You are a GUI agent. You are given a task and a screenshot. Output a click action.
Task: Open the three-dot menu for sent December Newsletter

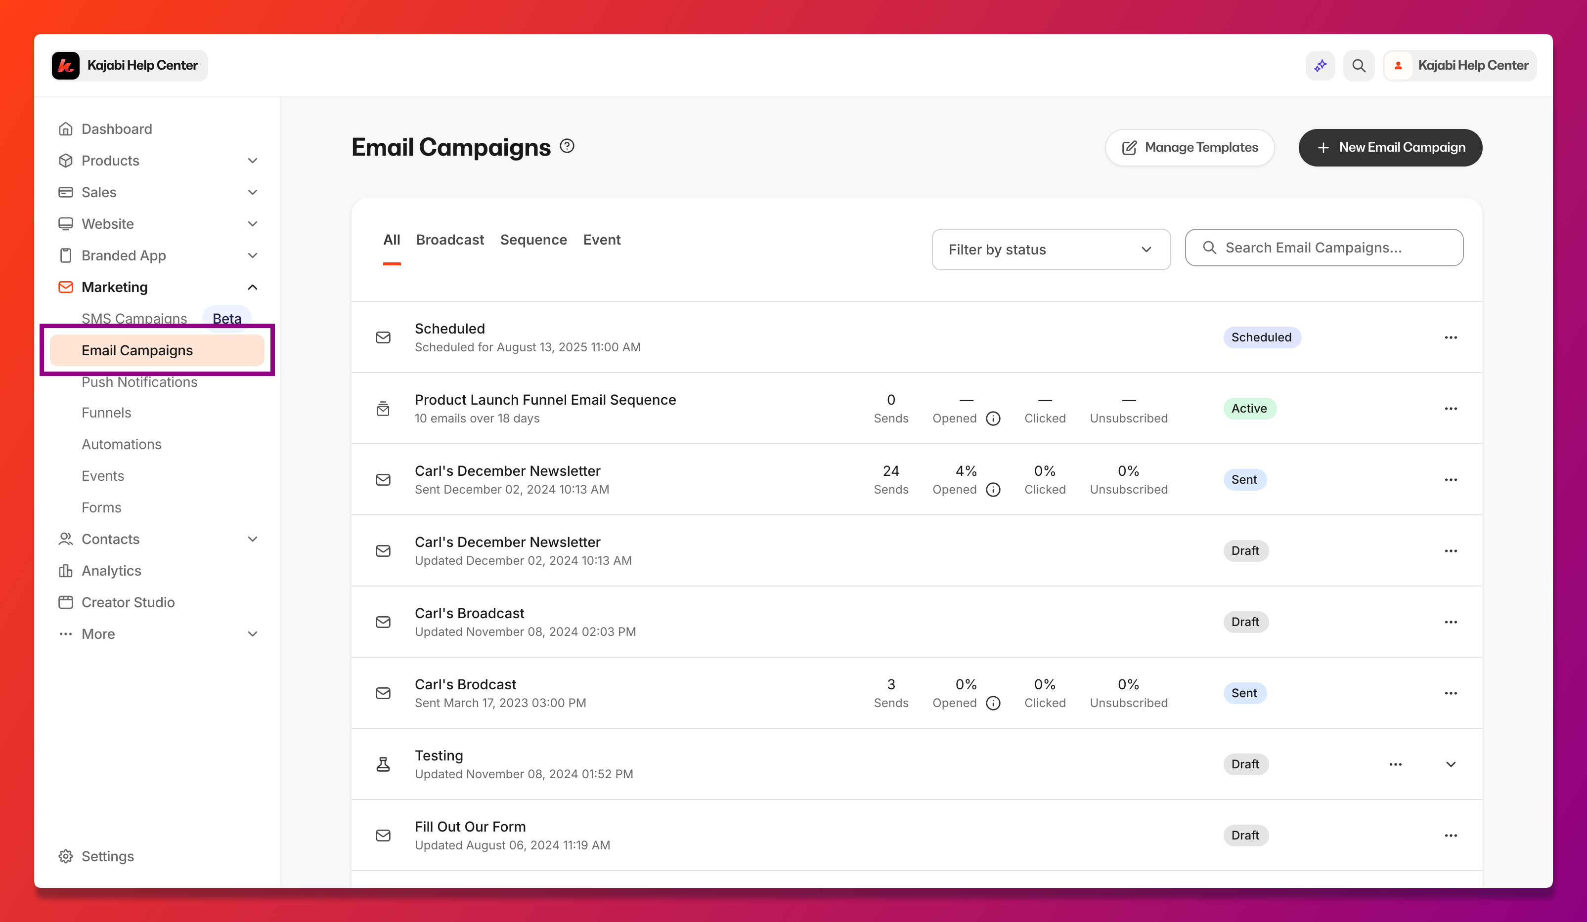coord(1451,480)
